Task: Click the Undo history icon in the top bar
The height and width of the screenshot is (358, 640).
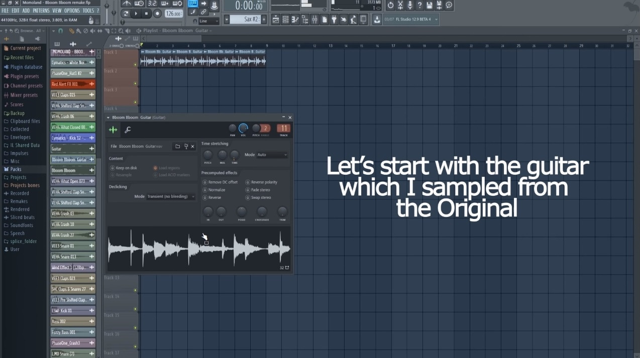Action: click(390, 5)
